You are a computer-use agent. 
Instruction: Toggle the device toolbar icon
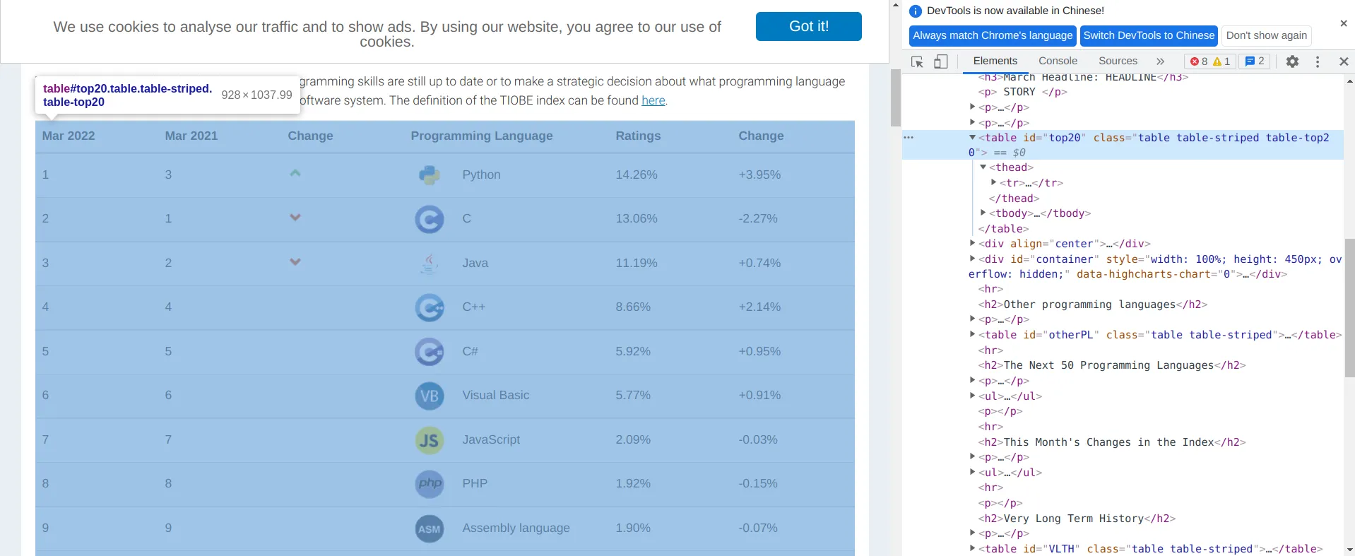(940, 61)
